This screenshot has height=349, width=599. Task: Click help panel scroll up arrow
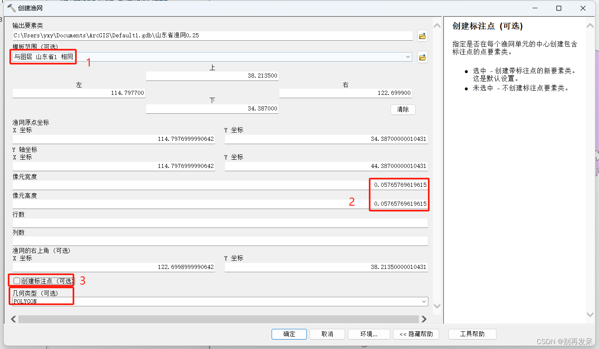590,25
